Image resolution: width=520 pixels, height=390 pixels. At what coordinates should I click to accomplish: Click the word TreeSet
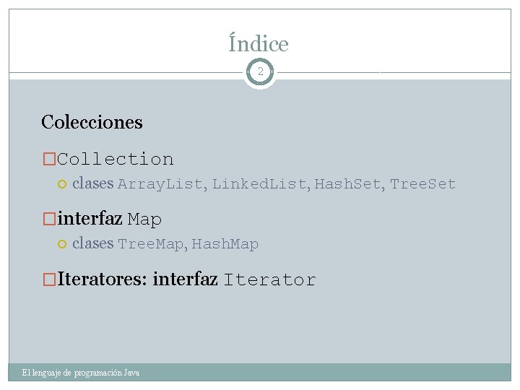pyautogui.click(x=422, y=184)
